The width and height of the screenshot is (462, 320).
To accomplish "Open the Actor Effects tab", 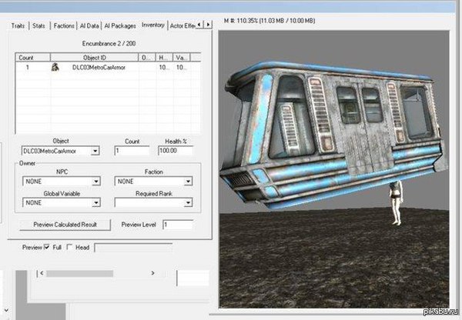I will (182, 26).
